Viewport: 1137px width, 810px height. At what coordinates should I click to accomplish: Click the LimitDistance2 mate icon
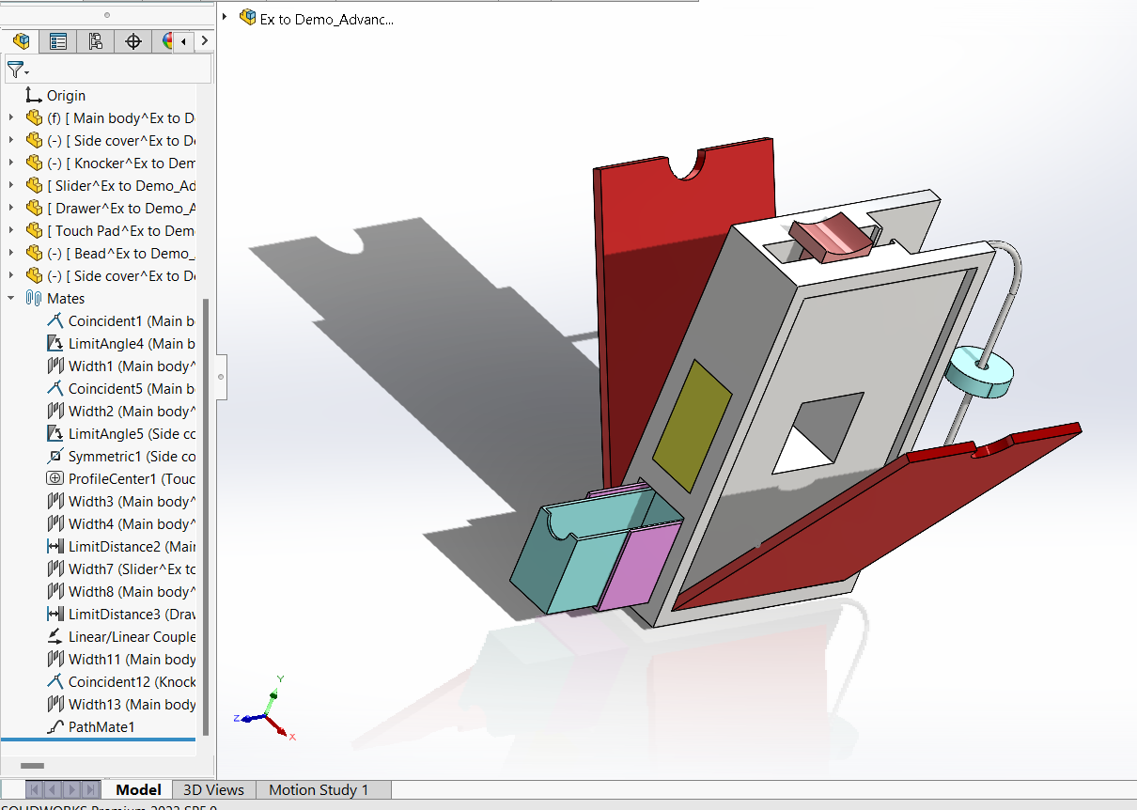pos(55,546)
